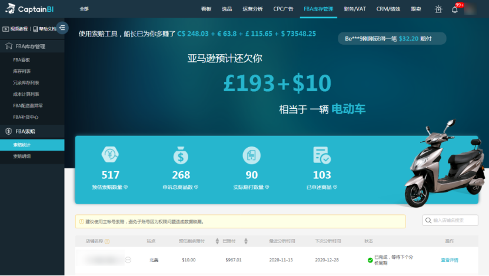Screen dimensions: 489x276
Task: Focus the 输入店铺名搜索 search field
Action: click(450, 220)
